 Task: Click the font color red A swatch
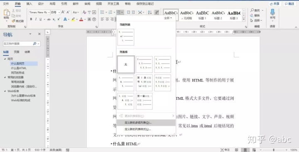(81, 19)
